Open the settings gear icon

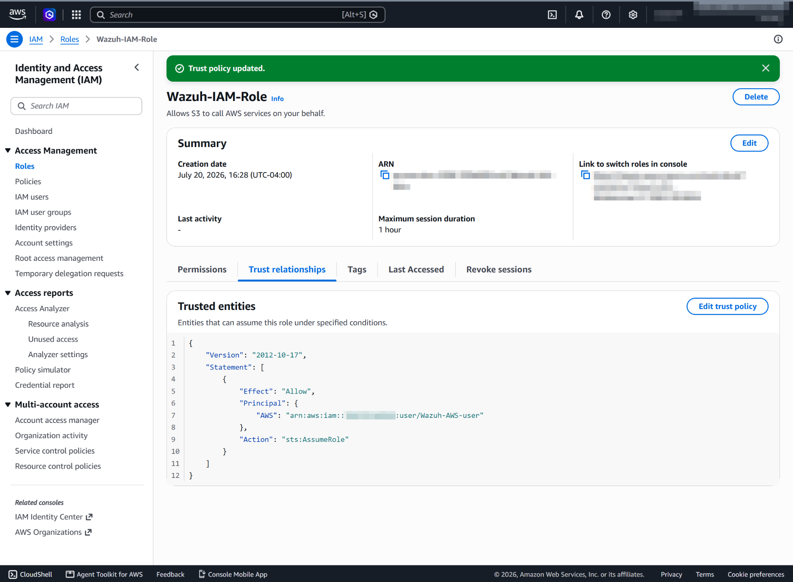[x=633, y=15]
